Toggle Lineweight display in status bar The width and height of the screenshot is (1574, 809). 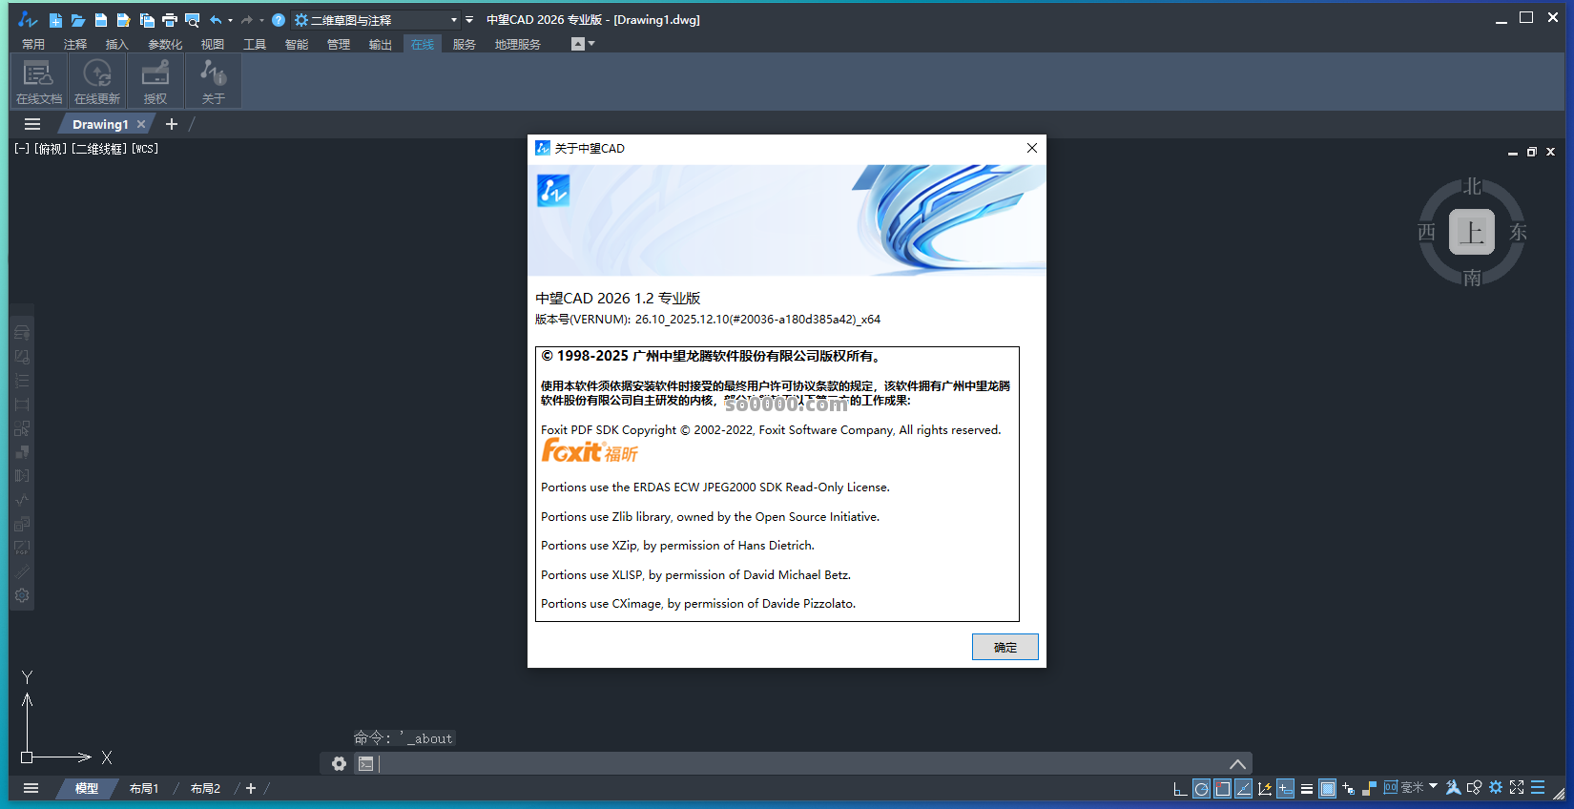[1306, 788]
